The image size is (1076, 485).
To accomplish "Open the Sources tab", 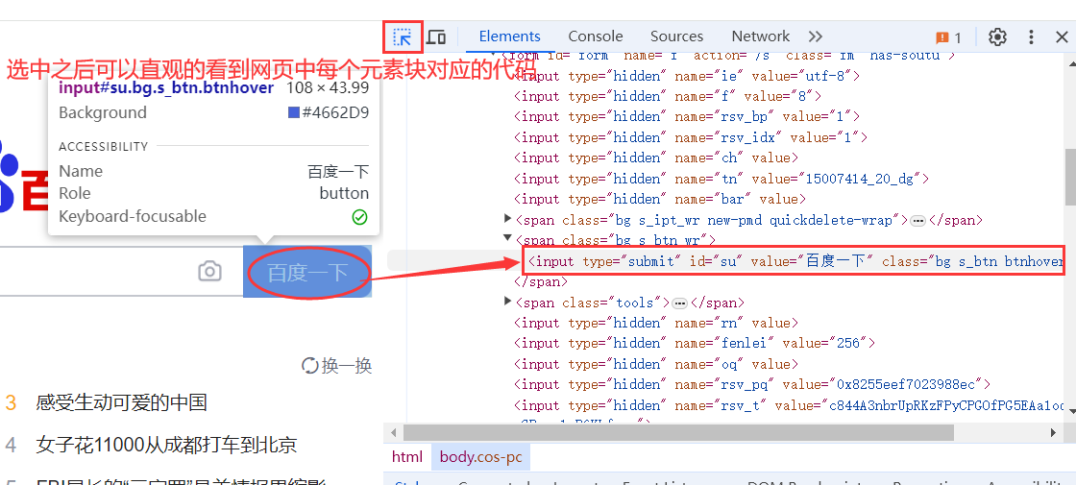I will coord(676,36).
